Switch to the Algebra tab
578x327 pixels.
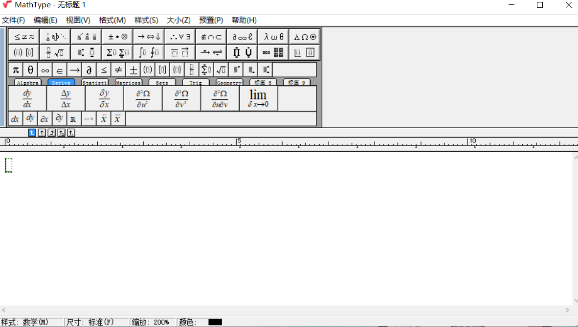coord(28,82)
